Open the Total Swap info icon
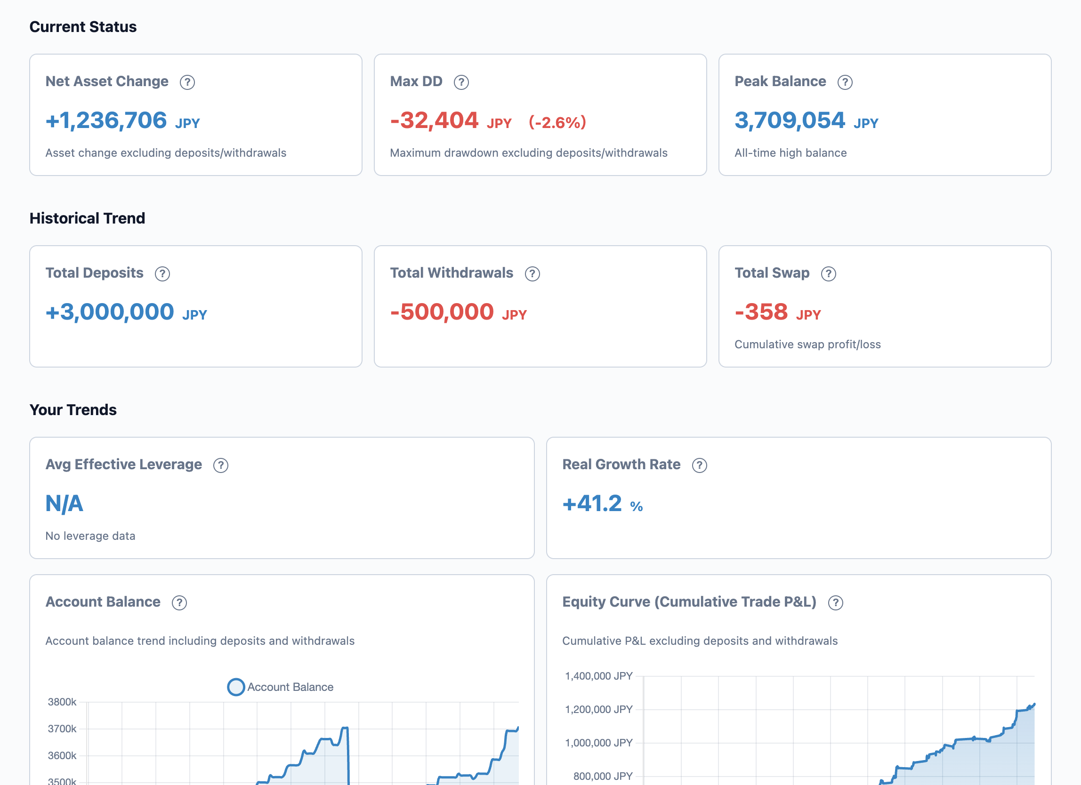1081x785 pixels. point(829,274)
